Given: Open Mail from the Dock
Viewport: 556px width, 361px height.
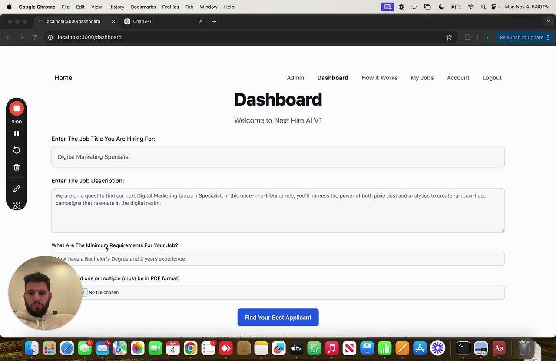Looking at the screenshot, I should 103,348.
